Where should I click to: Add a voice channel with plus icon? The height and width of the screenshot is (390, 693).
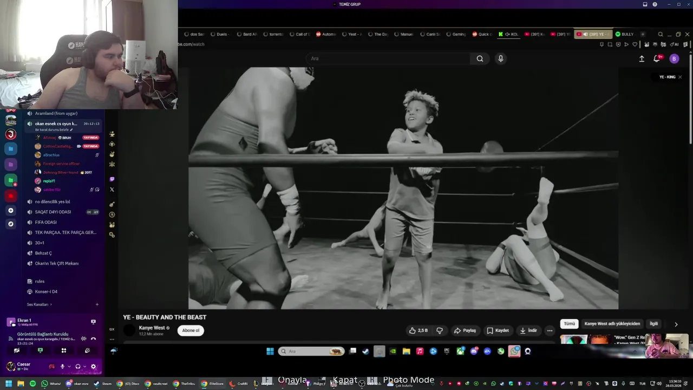pyautogui.click(x=97, y=304)
